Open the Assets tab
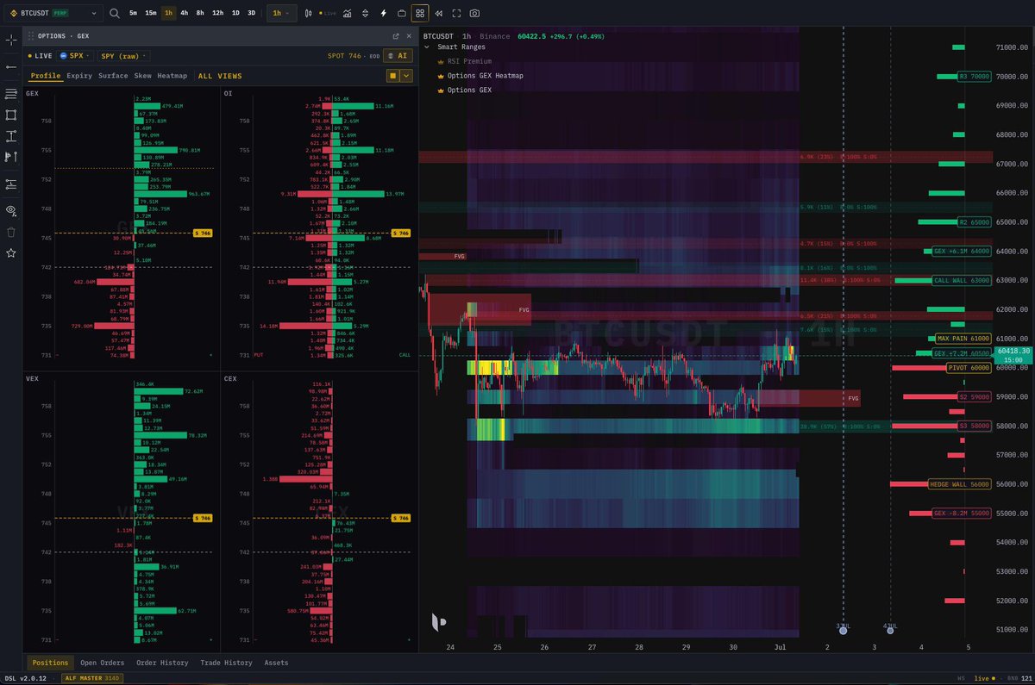This screenshot has height=685, width=1035. click(x=276, y=663)
